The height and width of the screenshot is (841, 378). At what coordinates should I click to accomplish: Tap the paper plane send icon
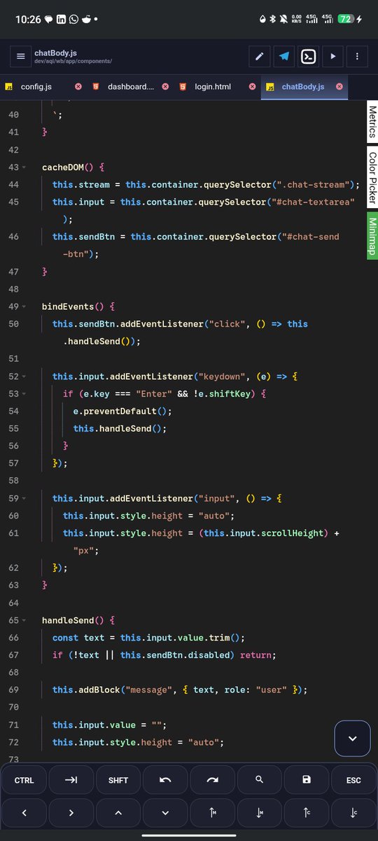point(283,56)
